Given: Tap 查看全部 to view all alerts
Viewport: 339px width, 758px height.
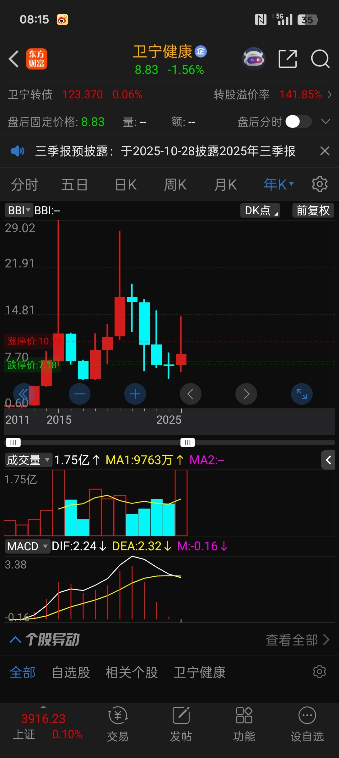Looking at the screenshot, I should coord(297,640).
